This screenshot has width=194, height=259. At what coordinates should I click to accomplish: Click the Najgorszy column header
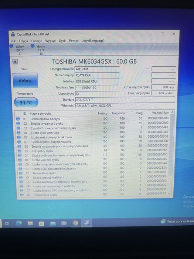point(118,113)
